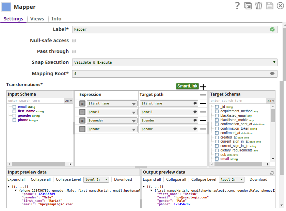Download the input preview data
Image resolution: width=286 pixels, height=211 pixels.
tap(123, 179)
